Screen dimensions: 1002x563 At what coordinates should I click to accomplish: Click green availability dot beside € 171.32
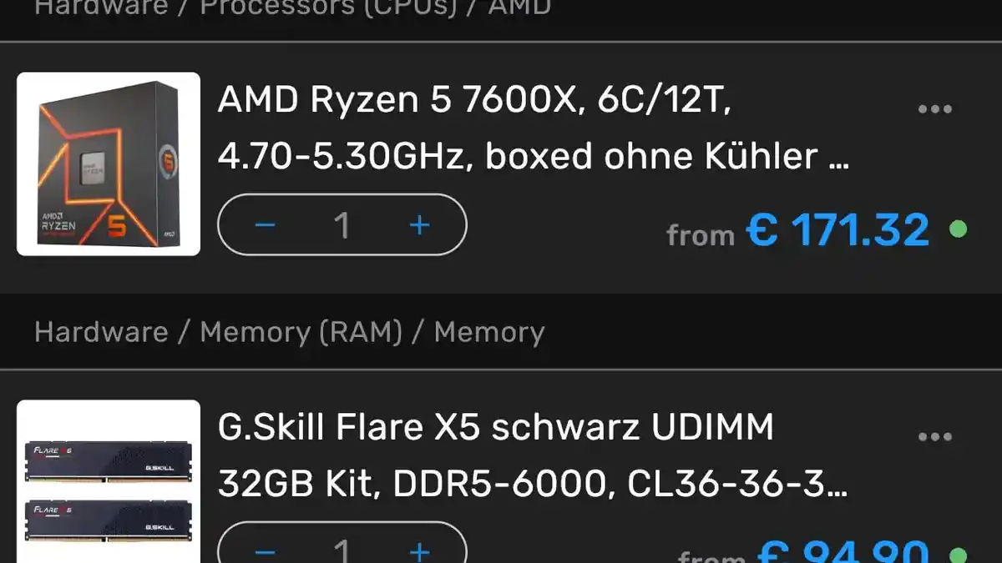959,229
